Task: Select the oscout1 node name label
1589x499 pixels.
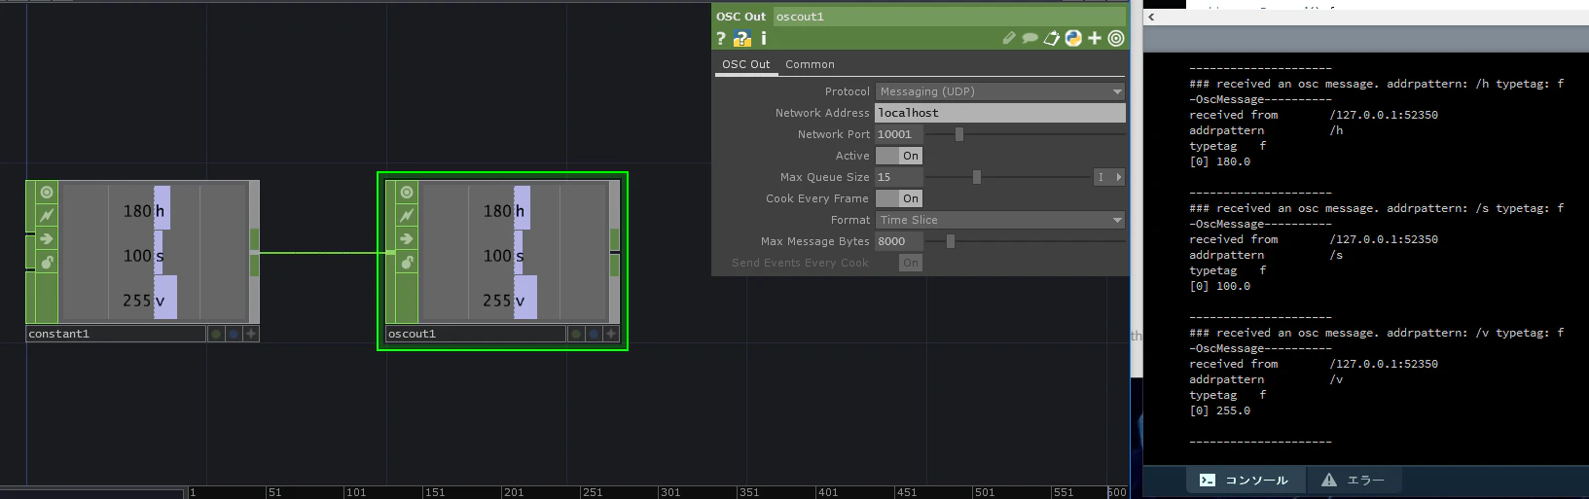Action: [476, 334]
